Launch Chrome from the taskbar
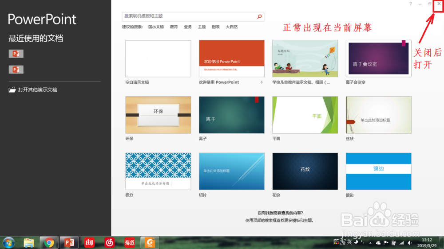 (49, 242)
